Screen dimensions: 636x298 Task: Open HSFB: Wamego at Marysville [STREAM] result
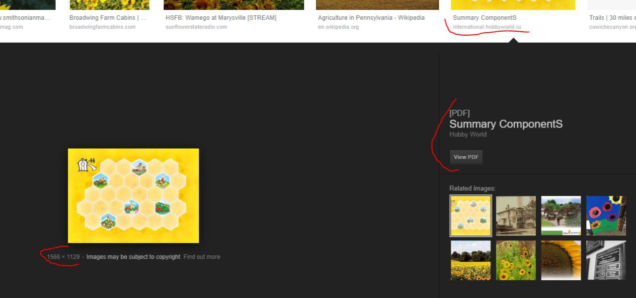point(221,18)
